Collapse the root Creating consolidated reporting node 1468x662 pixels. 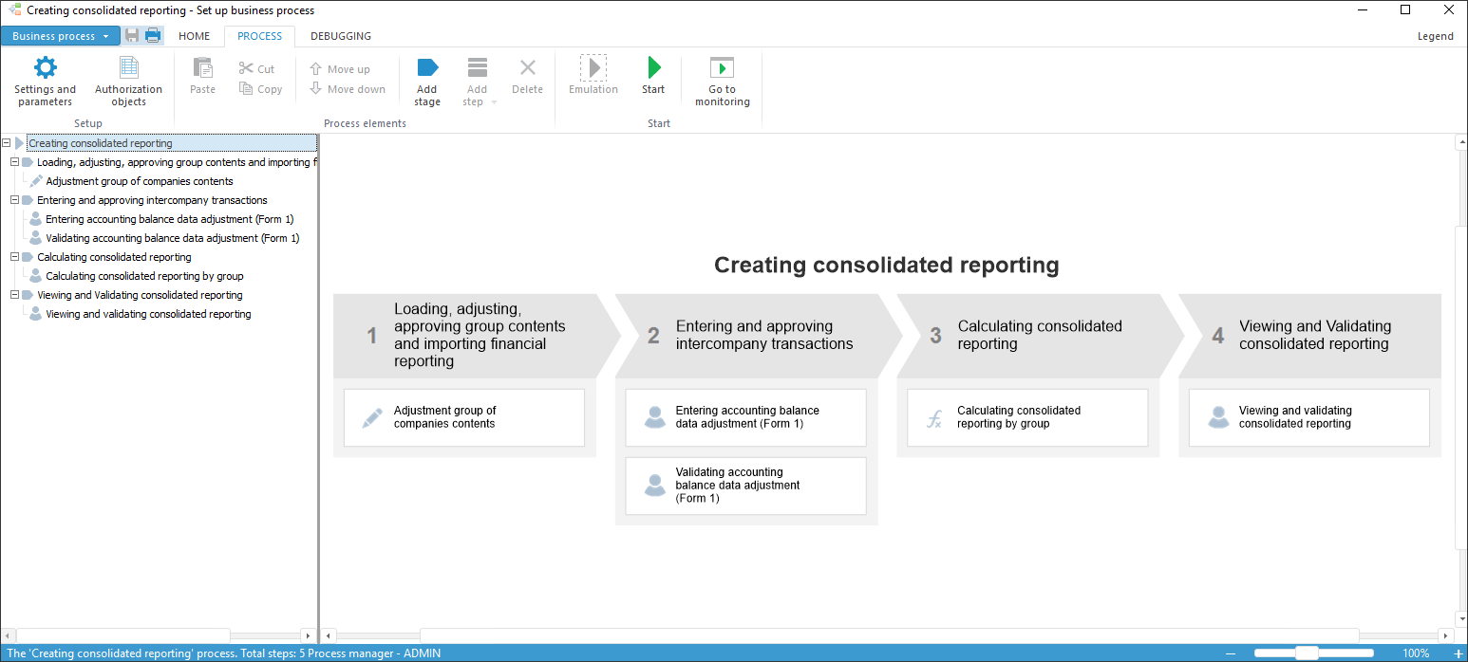7,143
